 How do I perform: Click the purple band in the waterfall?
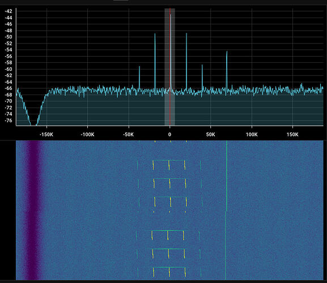33,211
